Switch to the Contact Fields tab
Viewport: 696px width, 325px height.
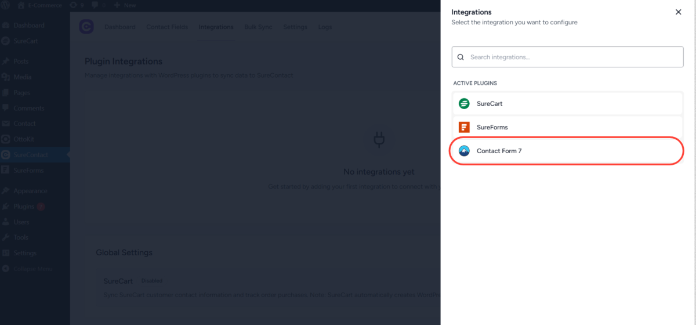tap(166, 27)
